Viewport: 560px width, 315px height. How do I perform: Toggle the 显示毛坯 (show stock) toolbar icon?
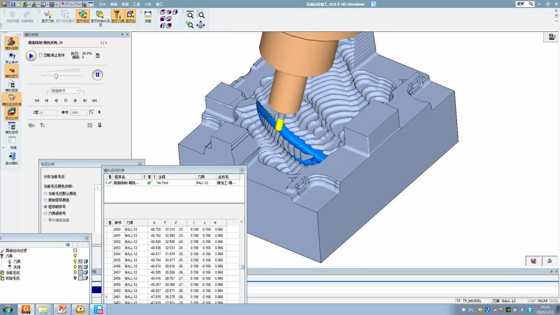[x=82, y=16]
